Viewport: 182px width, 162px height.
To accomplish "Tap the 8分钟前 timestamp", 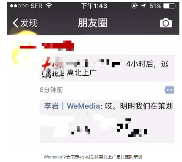I will (x=51, y=90).
